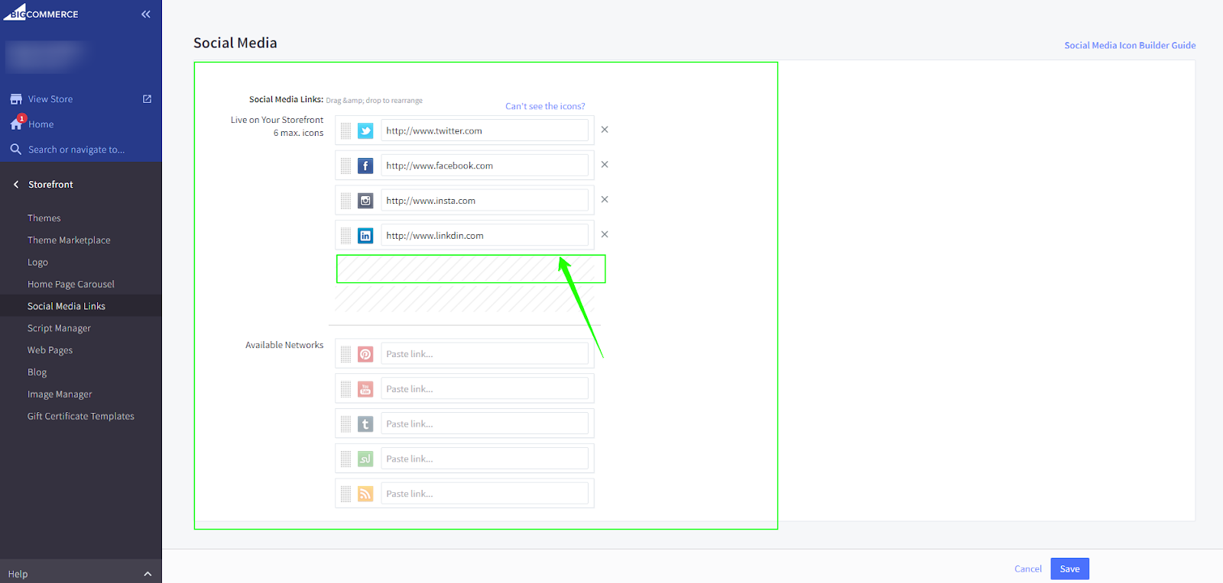
Task: Remove the LinkedIn link with its X button
Action: [605, 234]
